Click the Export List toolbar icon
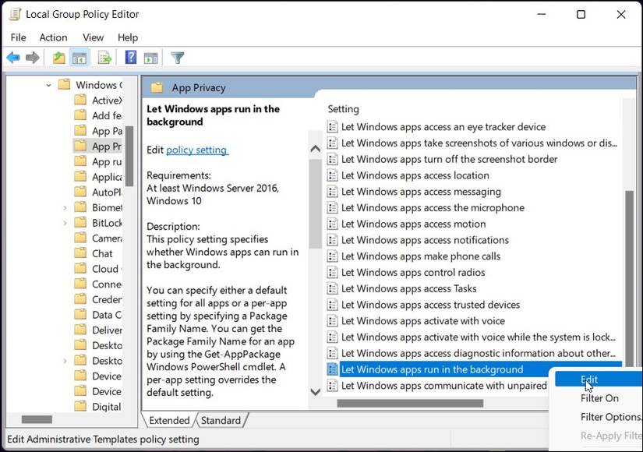This screenshot has width=643, height=452. (x=104, y=57)
